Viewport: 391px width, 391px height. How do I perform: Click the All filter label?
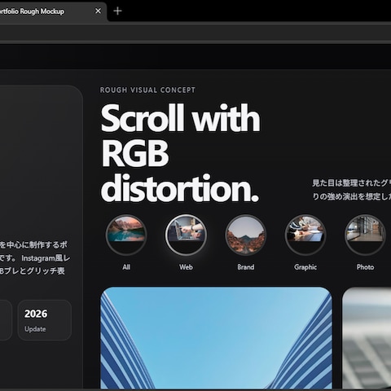126,267
